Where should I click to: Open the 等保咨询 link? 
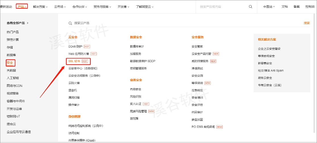[197, 83]
